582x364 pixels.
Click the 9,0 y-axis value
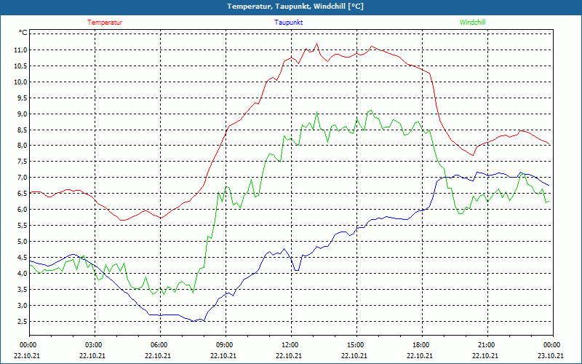[22, 114]
